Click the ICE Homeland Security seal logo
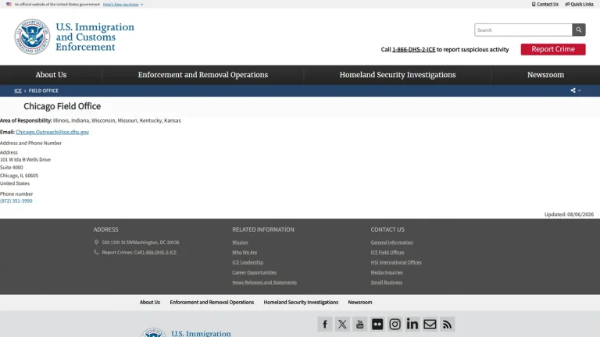This screenshot has height=337, width=600. [32, 37]
